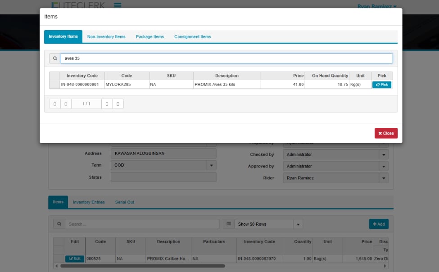Click the Description column header in dialog
The height and width of the screenshot is (272, 439).
(227, 76)
